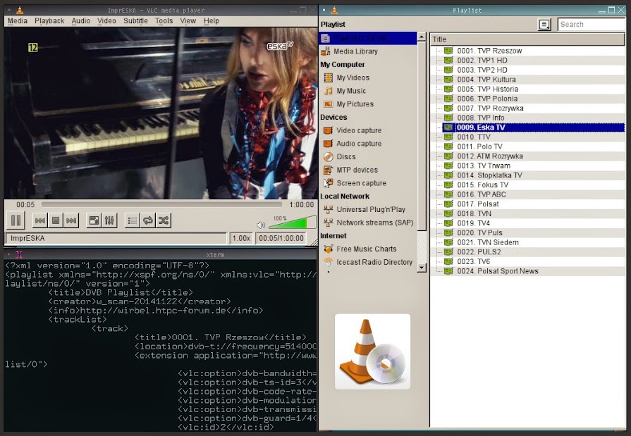Select 0002. TVP1 HD channel
The image size is (631, 436).
pyautogui.click(x=527, y=61)
